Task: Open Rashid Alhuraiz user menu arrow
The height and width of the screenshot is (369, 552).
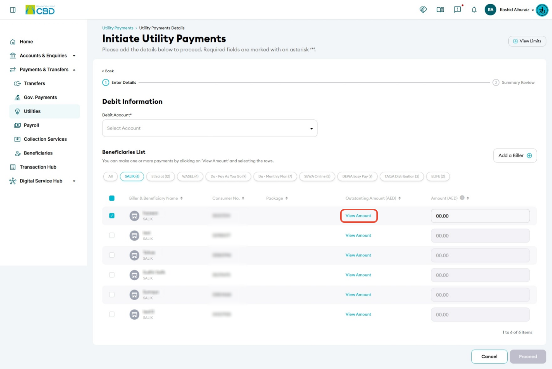Action: click(x=533, y=10)
